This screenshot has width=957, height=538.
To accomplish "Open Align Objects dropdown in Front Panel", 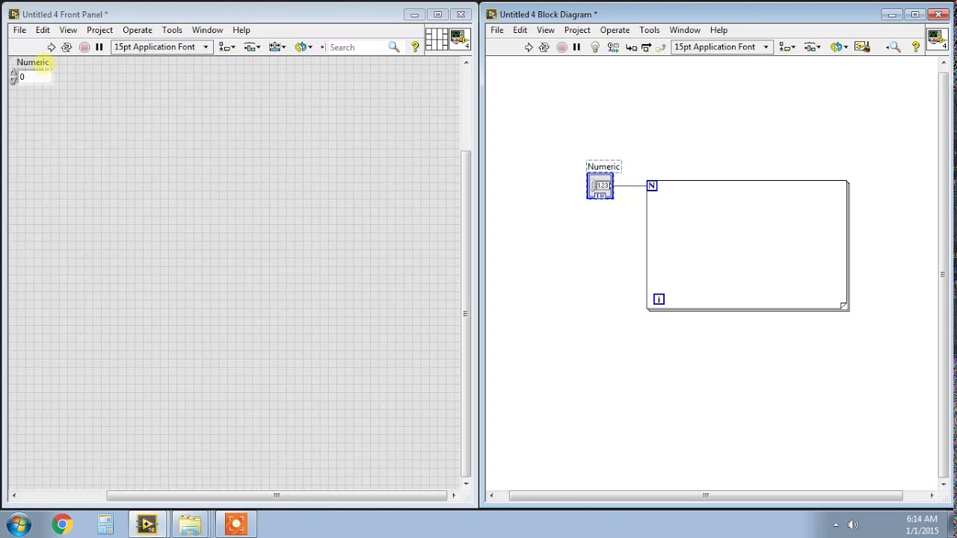I will pos(227,47).
